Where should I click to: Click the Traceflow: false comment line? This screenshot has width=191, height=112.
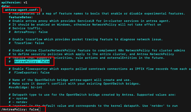pyautogui.click(x=26, y=43)
